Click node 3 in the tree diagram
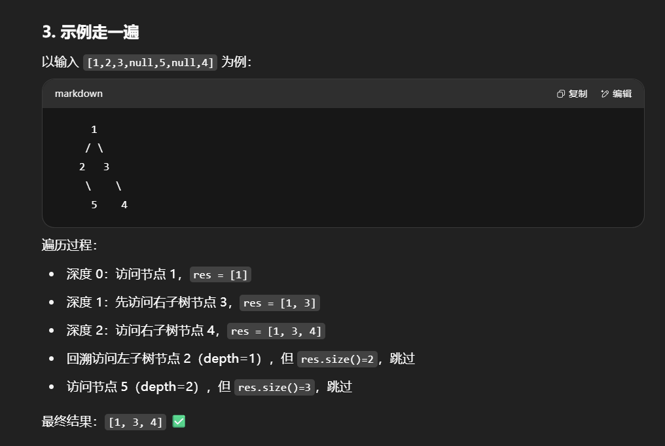Image resolution: width=665 pixels, height=446 pixels. [107, 167]
